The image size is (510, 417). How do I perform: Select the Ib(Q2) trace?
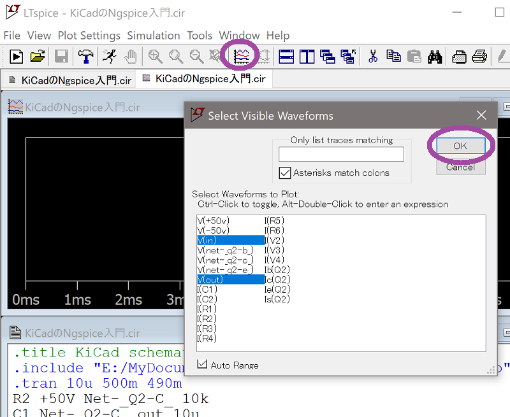(277, 270)
